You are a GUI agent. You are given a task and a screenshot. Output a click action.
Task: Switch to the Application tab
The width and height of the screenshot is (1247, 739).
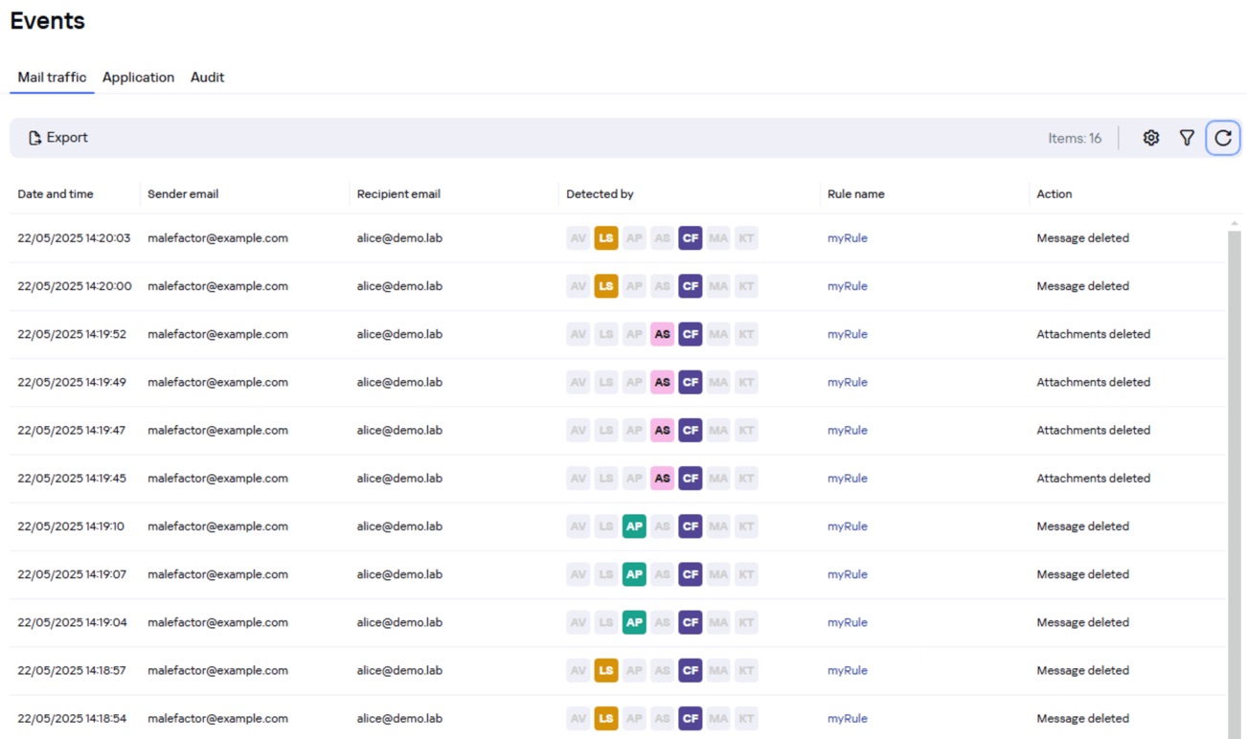[x=138, y=78]
